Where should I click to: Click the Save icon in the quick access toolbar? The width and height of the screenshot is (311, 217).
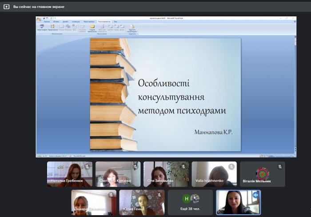pyautogui.click(x=44, y=18)
